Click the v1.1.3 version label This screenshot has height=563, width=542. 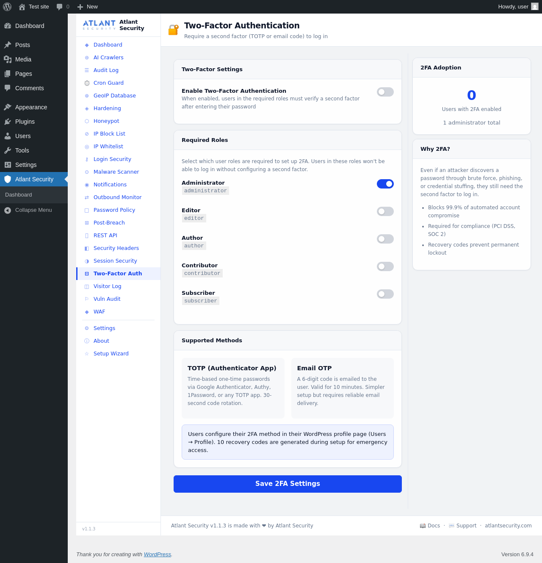tap(89, 529)
